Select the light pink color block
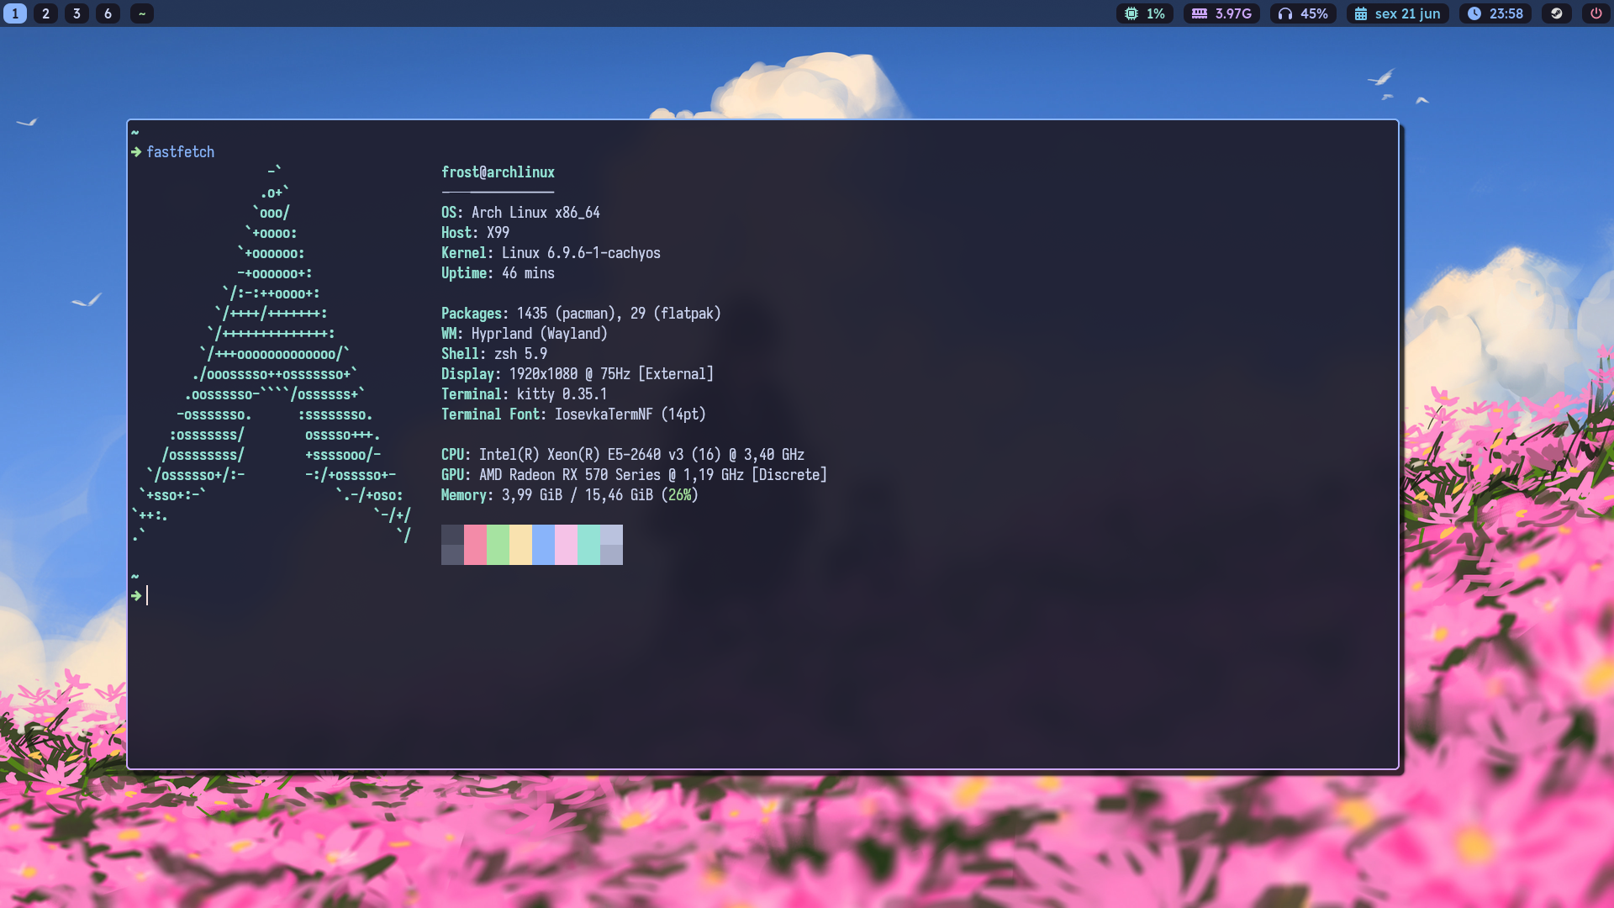The width and height of the screenshot is (1614, 908). tap(566, 545)
